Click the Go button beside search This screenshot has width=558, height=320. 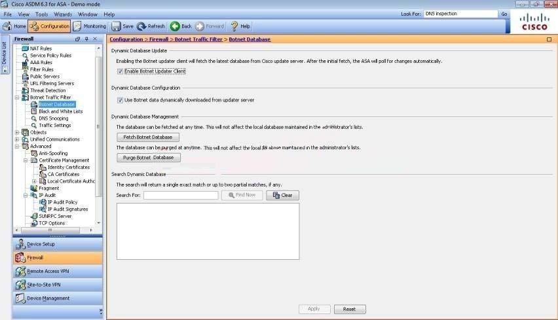point(504,14)
